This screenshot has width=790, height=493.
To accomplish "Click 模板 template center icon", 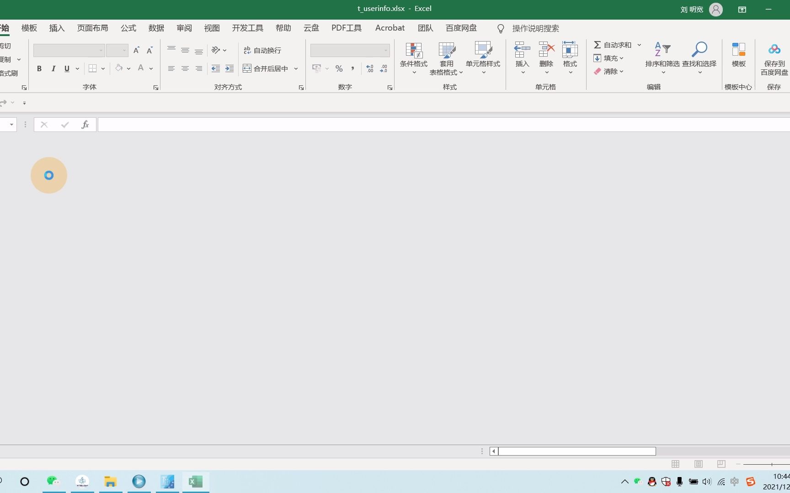I will 739,55.
